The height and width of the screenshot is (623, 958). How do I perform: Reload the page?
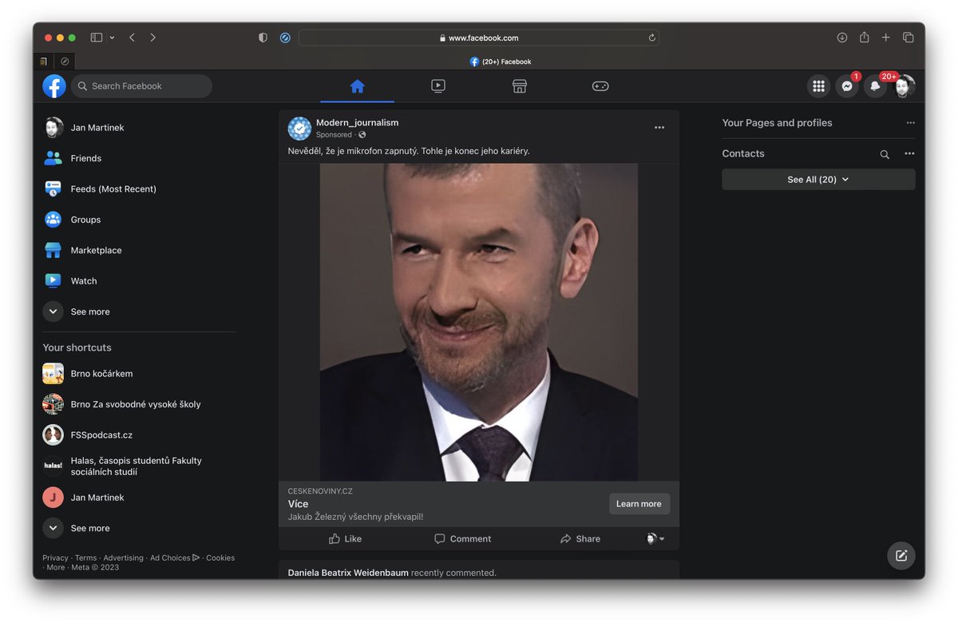click(x=651, y=38)
